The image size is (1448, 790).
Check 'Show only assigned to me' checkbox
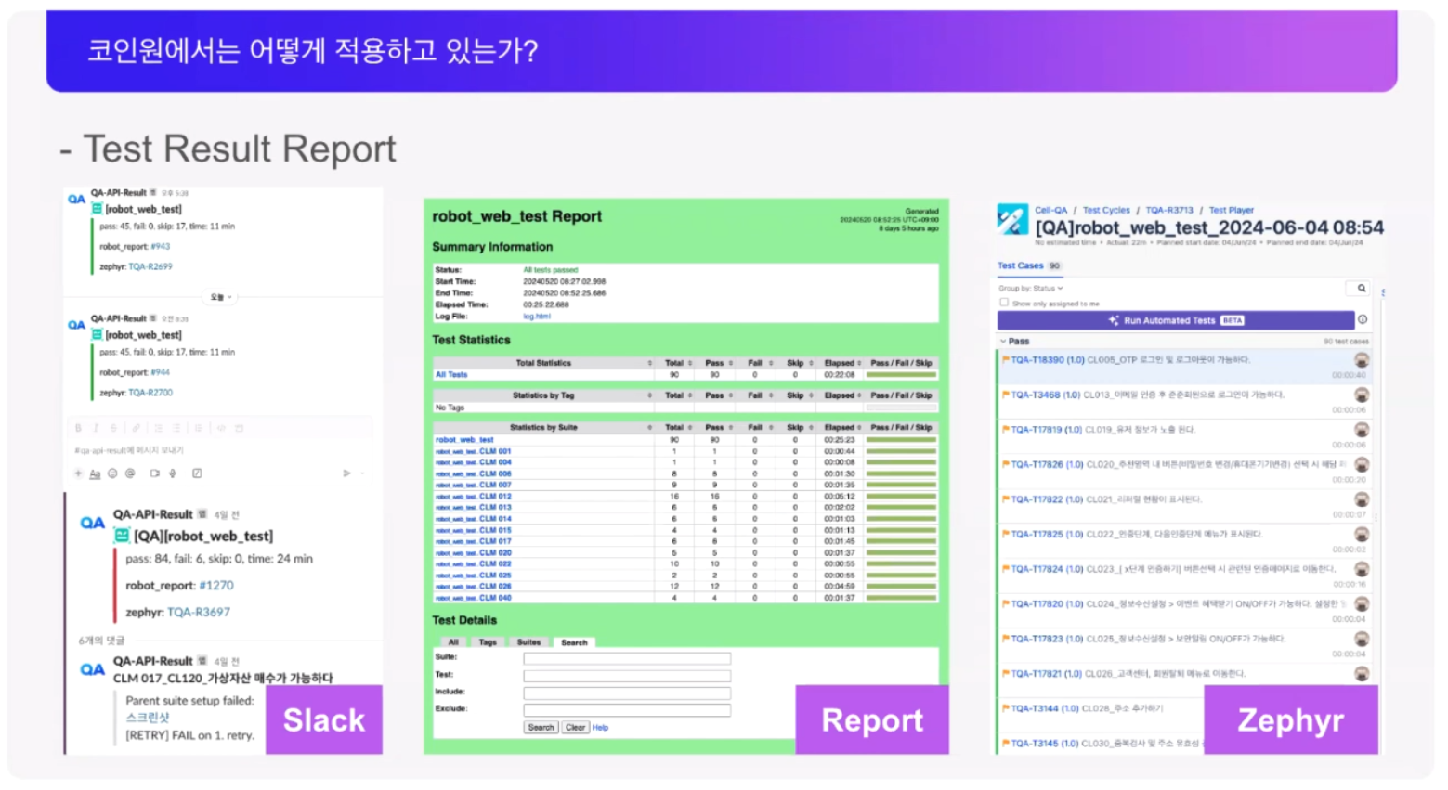(1004, 303)
